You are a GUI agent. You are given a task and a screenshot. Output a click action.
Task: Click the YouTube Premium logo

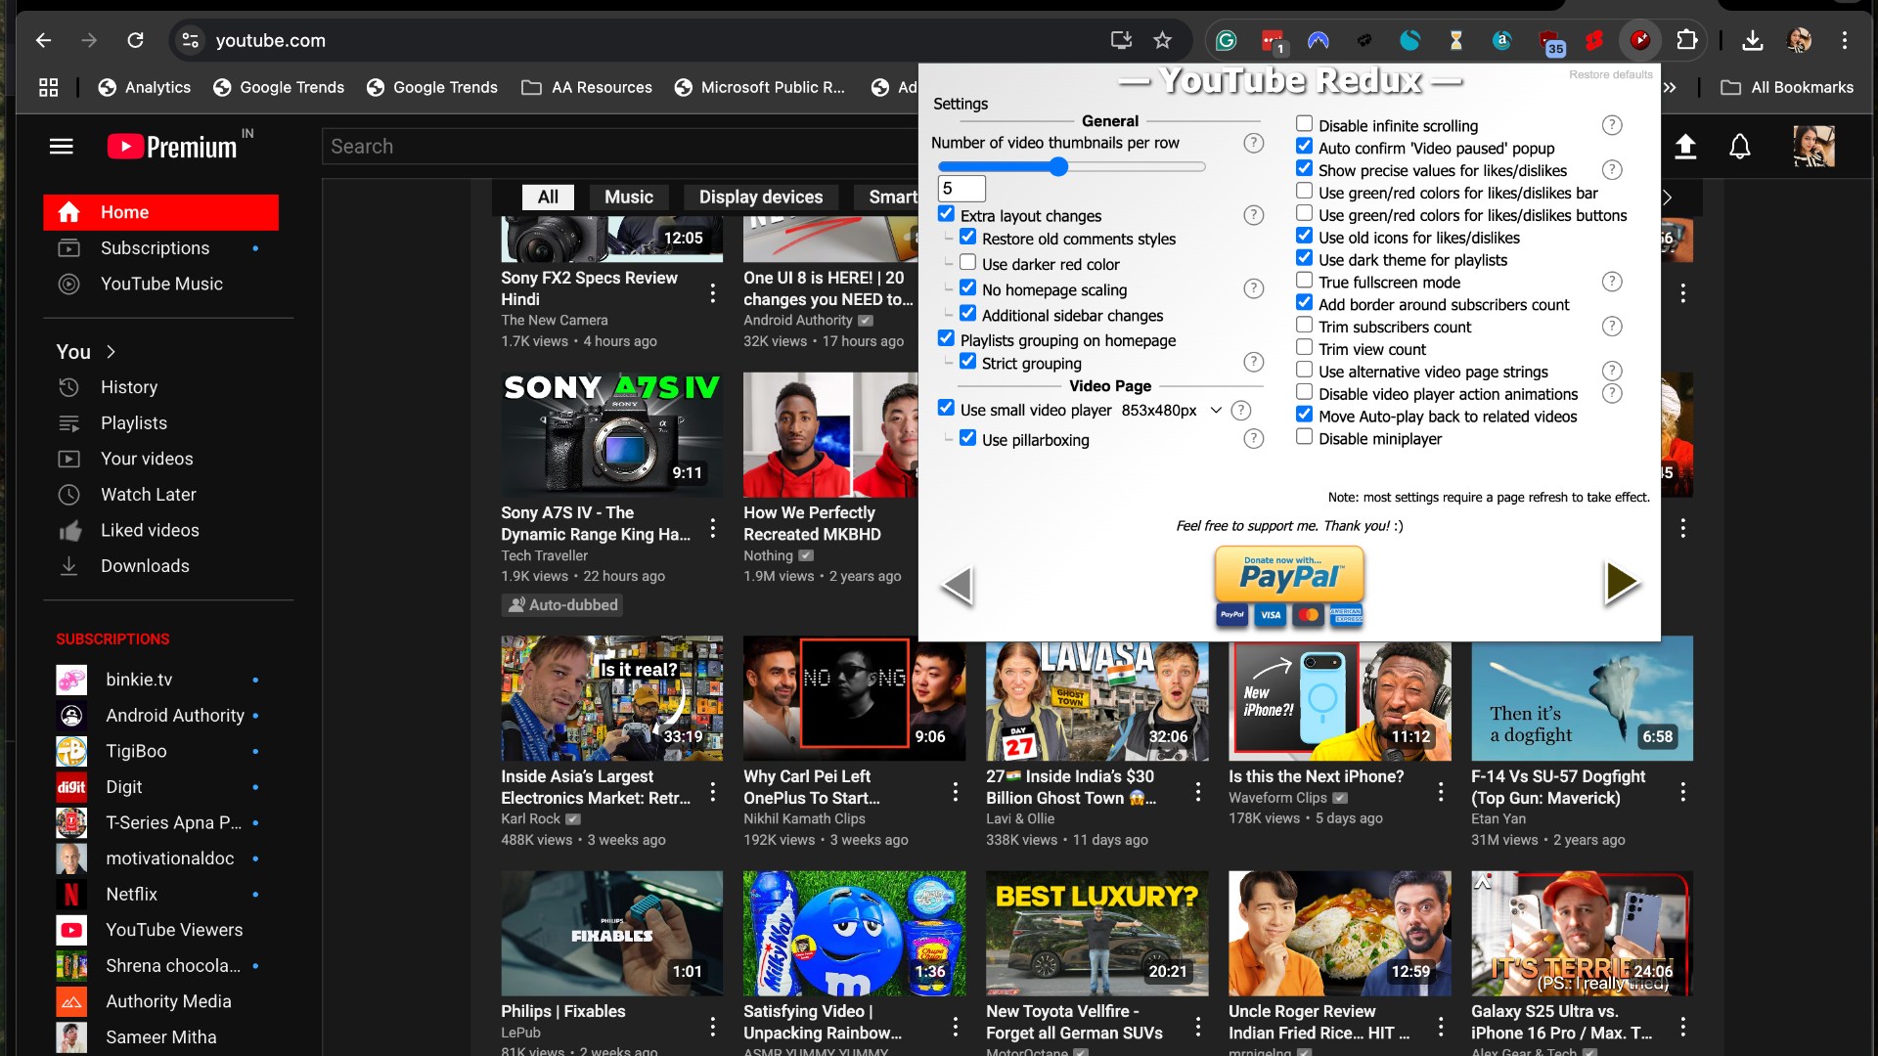pyautogui.click(x=173, y=147)
